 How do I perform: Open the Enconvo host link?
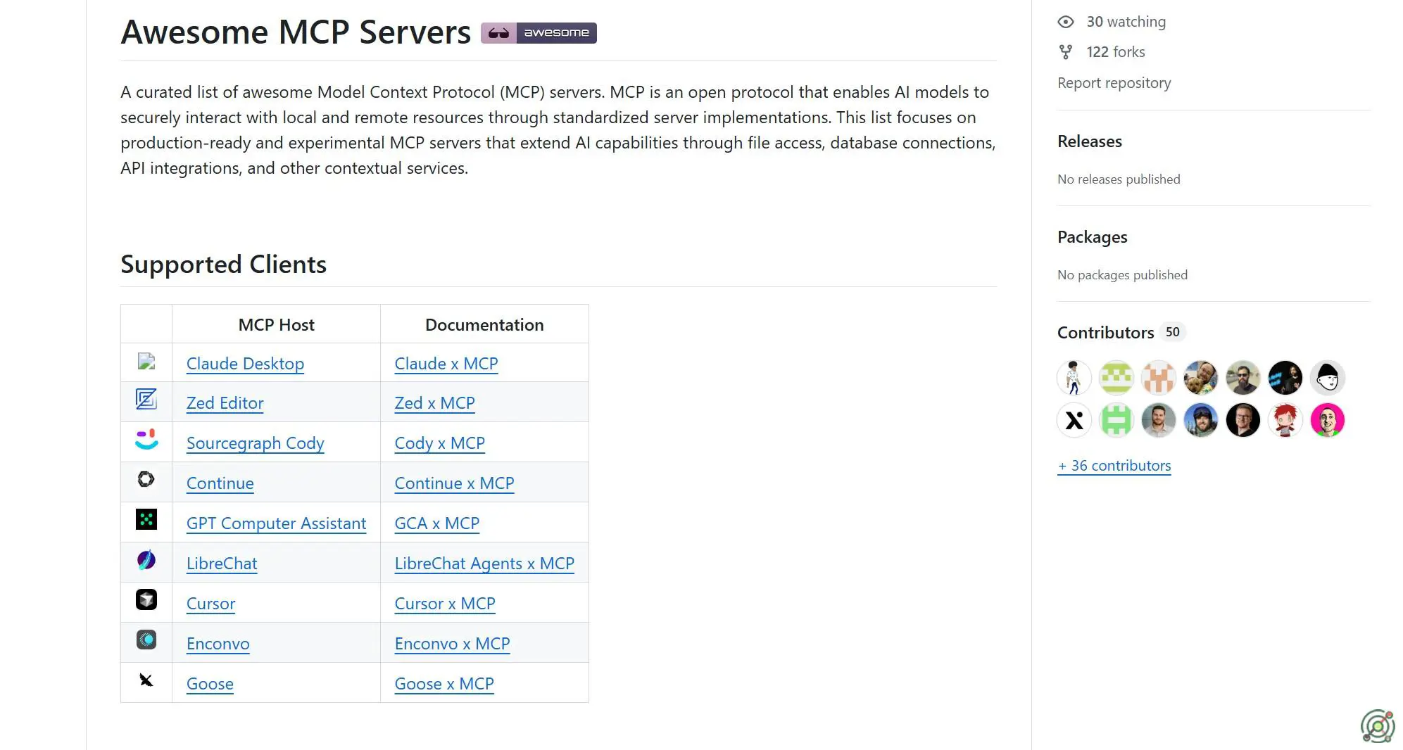point(218,644)
